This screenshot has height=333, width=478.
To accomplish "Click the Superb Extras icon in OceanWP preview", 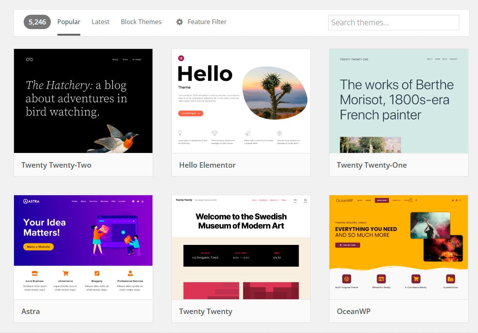I will (450, 279).
